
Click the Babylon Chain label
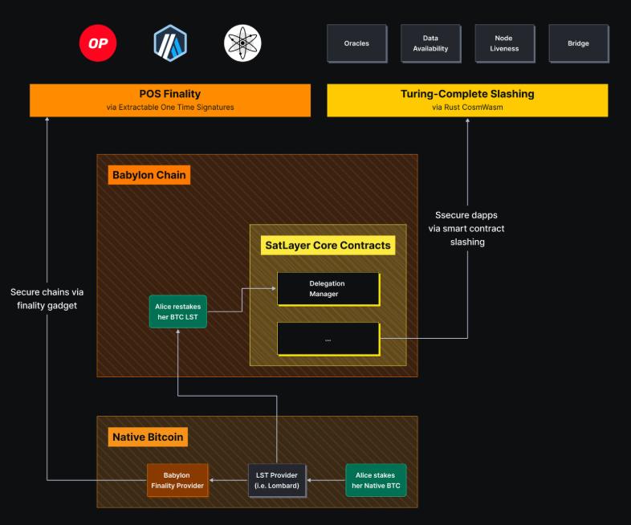pos(149,175)
